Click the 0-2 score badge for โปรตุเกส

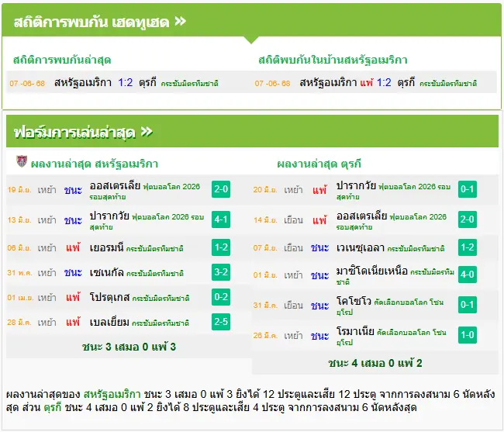tap(221, 297)
